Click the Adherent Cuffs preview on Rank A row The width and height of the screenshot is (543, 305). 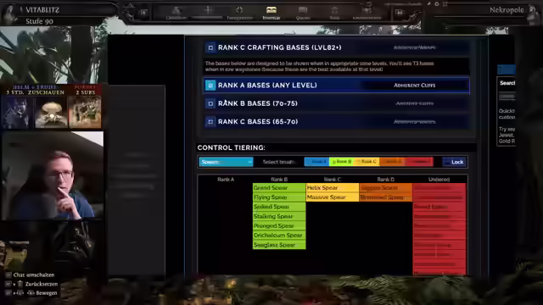[415, 85]
